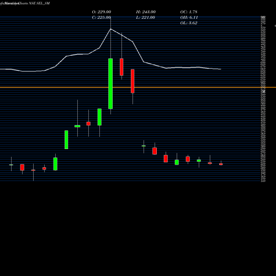Click the tallest green candlestick body
Screen dimensions: 276x276
pyautogui.click(x=110, y=84)
